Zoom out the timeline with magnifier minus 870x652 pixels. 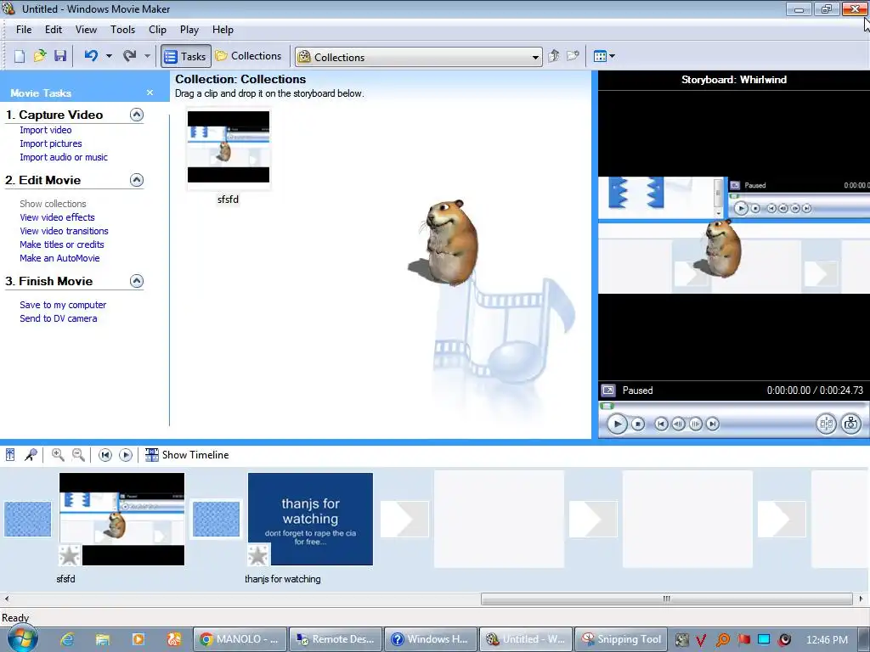79,455
